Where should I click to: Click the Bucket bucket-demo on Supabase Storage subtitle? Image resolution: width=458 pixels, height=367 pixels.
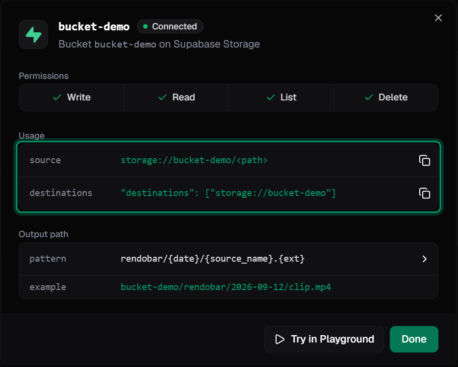[159, 44]
